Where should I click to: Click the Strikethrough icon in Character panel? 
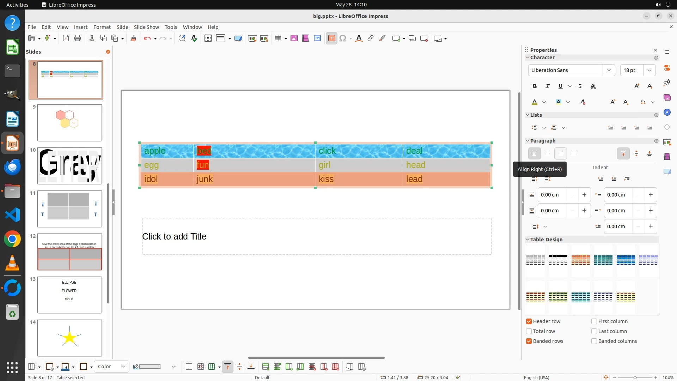tap(580, 86)
